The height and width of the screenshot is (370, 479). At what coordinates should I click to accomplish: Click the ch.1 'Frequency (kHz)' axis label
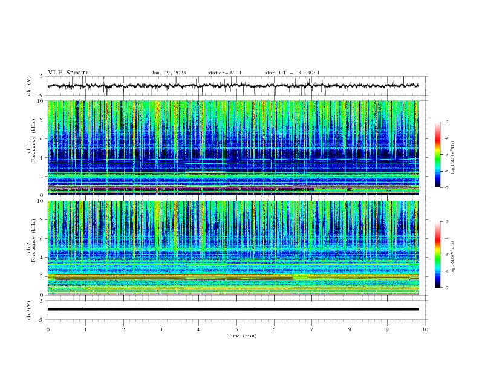point(34,140)
